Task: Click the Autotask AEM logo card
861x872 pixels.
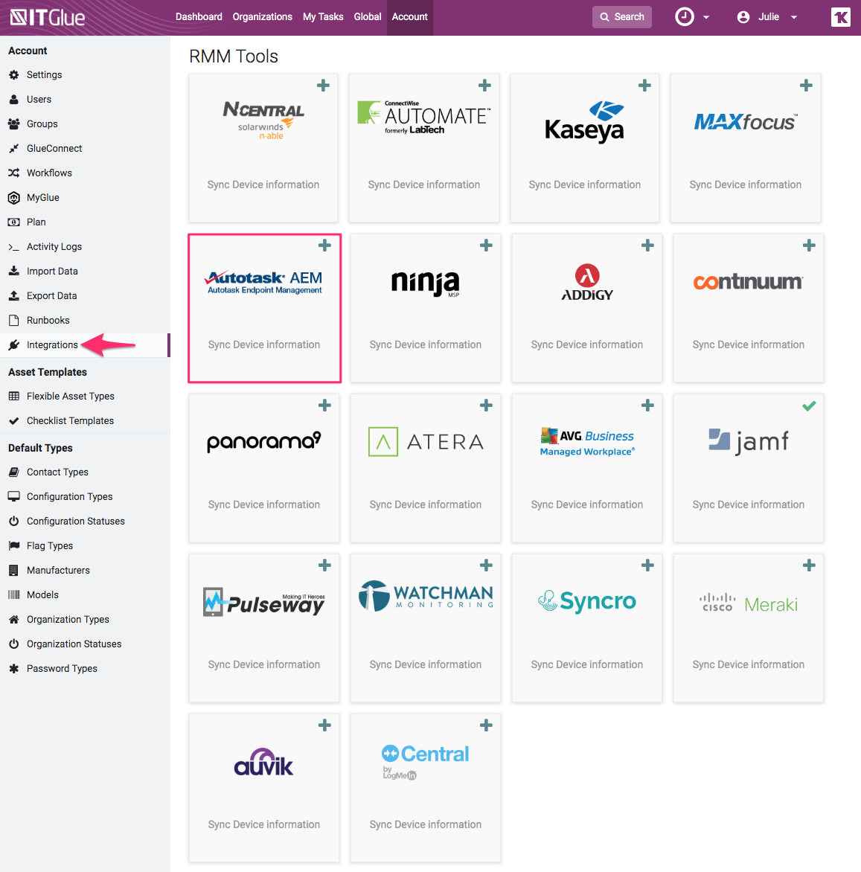Action: 264,308
